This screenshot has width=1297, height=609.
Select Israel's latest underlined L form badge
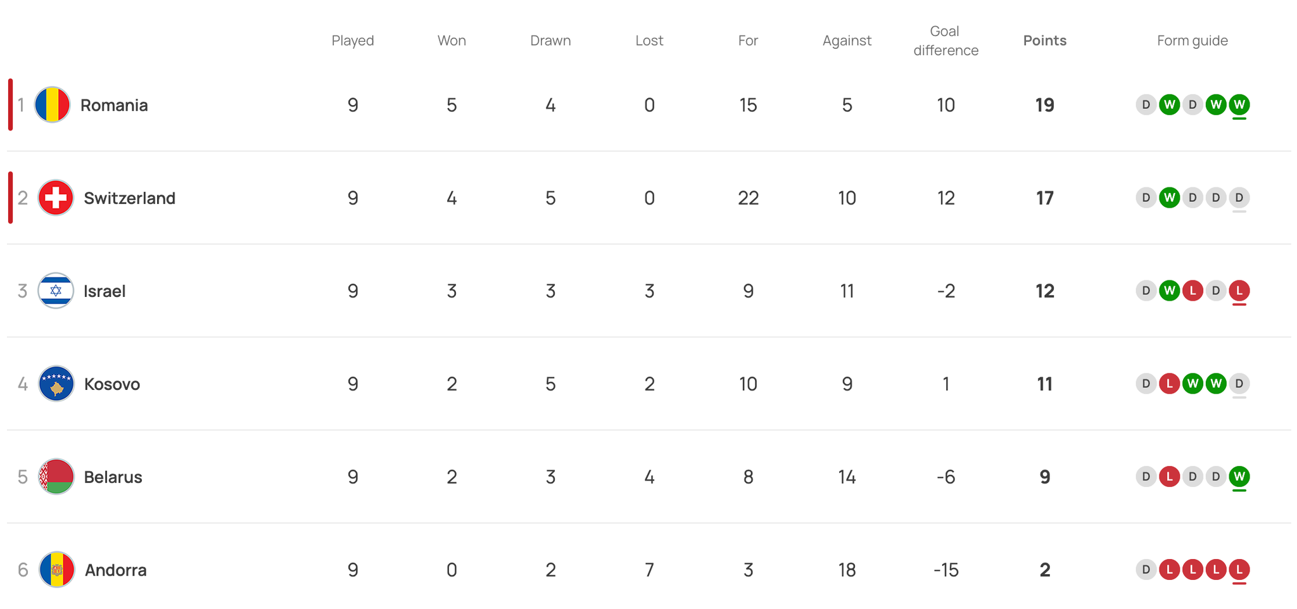tap(1239, 291)
